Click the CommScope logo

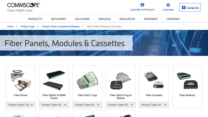pos(24,7)
